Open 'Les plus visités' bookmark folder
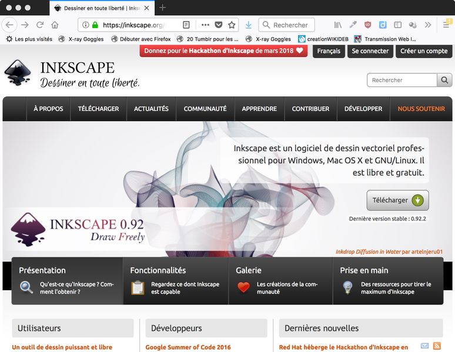 [29, 39]
